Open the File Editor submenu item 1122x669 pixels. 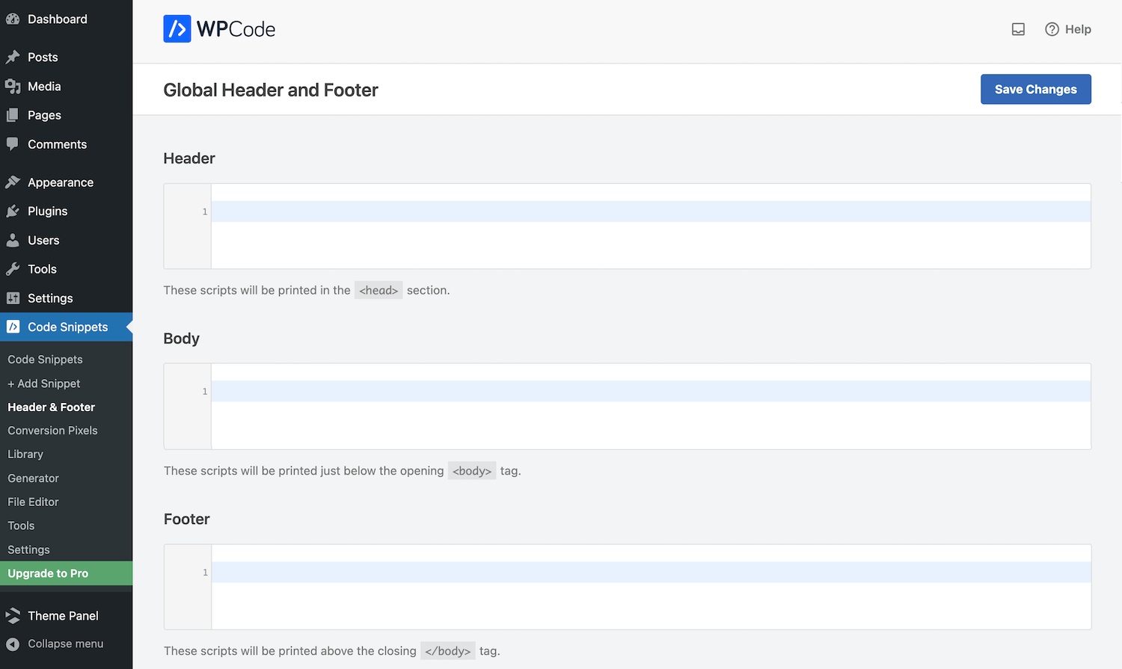point(33,502)
